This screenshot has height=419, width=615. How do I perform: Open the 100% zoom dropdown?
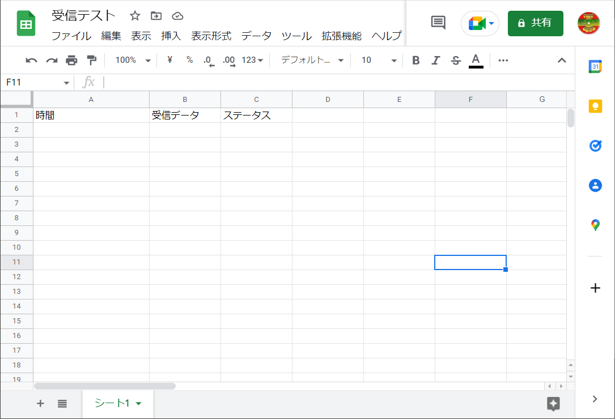tap(133, 60)
